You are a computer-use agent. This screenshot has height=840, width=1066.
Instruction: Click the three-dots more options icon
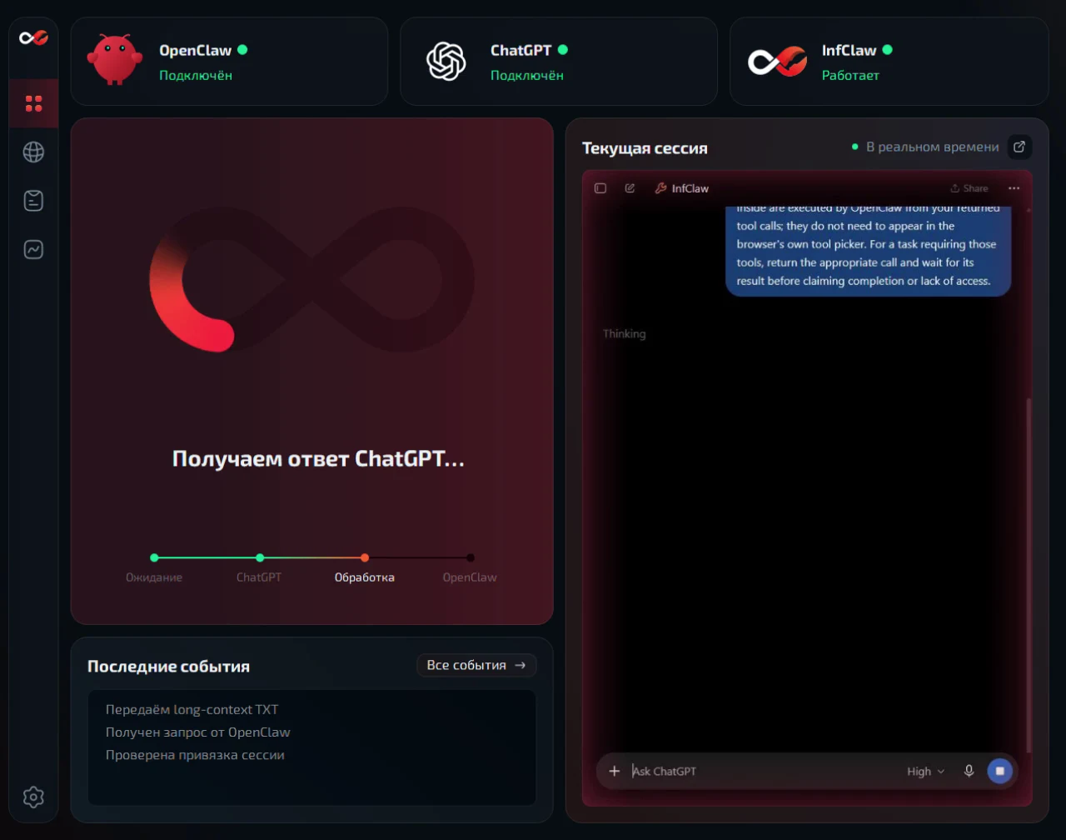point(1014,188)
